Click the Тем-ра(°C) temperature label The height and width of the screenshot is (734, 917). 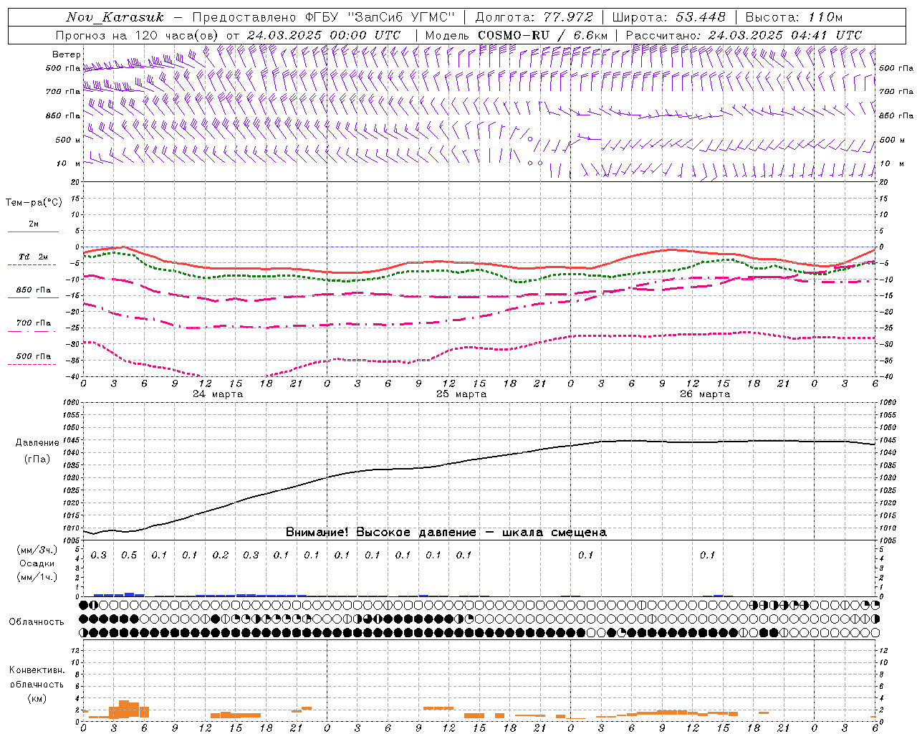(34, 203)
